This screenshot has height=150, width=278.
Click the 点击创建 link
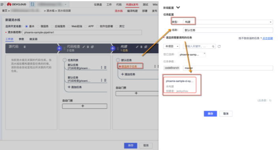click(x=268, y=38)
